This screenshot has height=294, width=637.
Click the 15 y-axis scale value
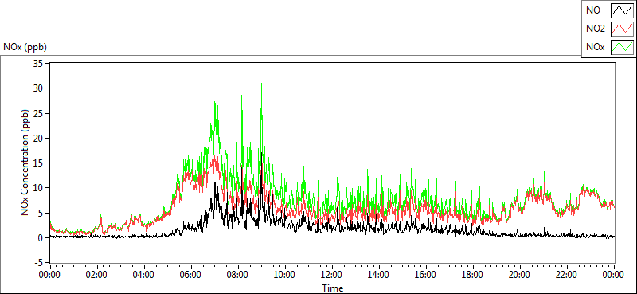38,163
